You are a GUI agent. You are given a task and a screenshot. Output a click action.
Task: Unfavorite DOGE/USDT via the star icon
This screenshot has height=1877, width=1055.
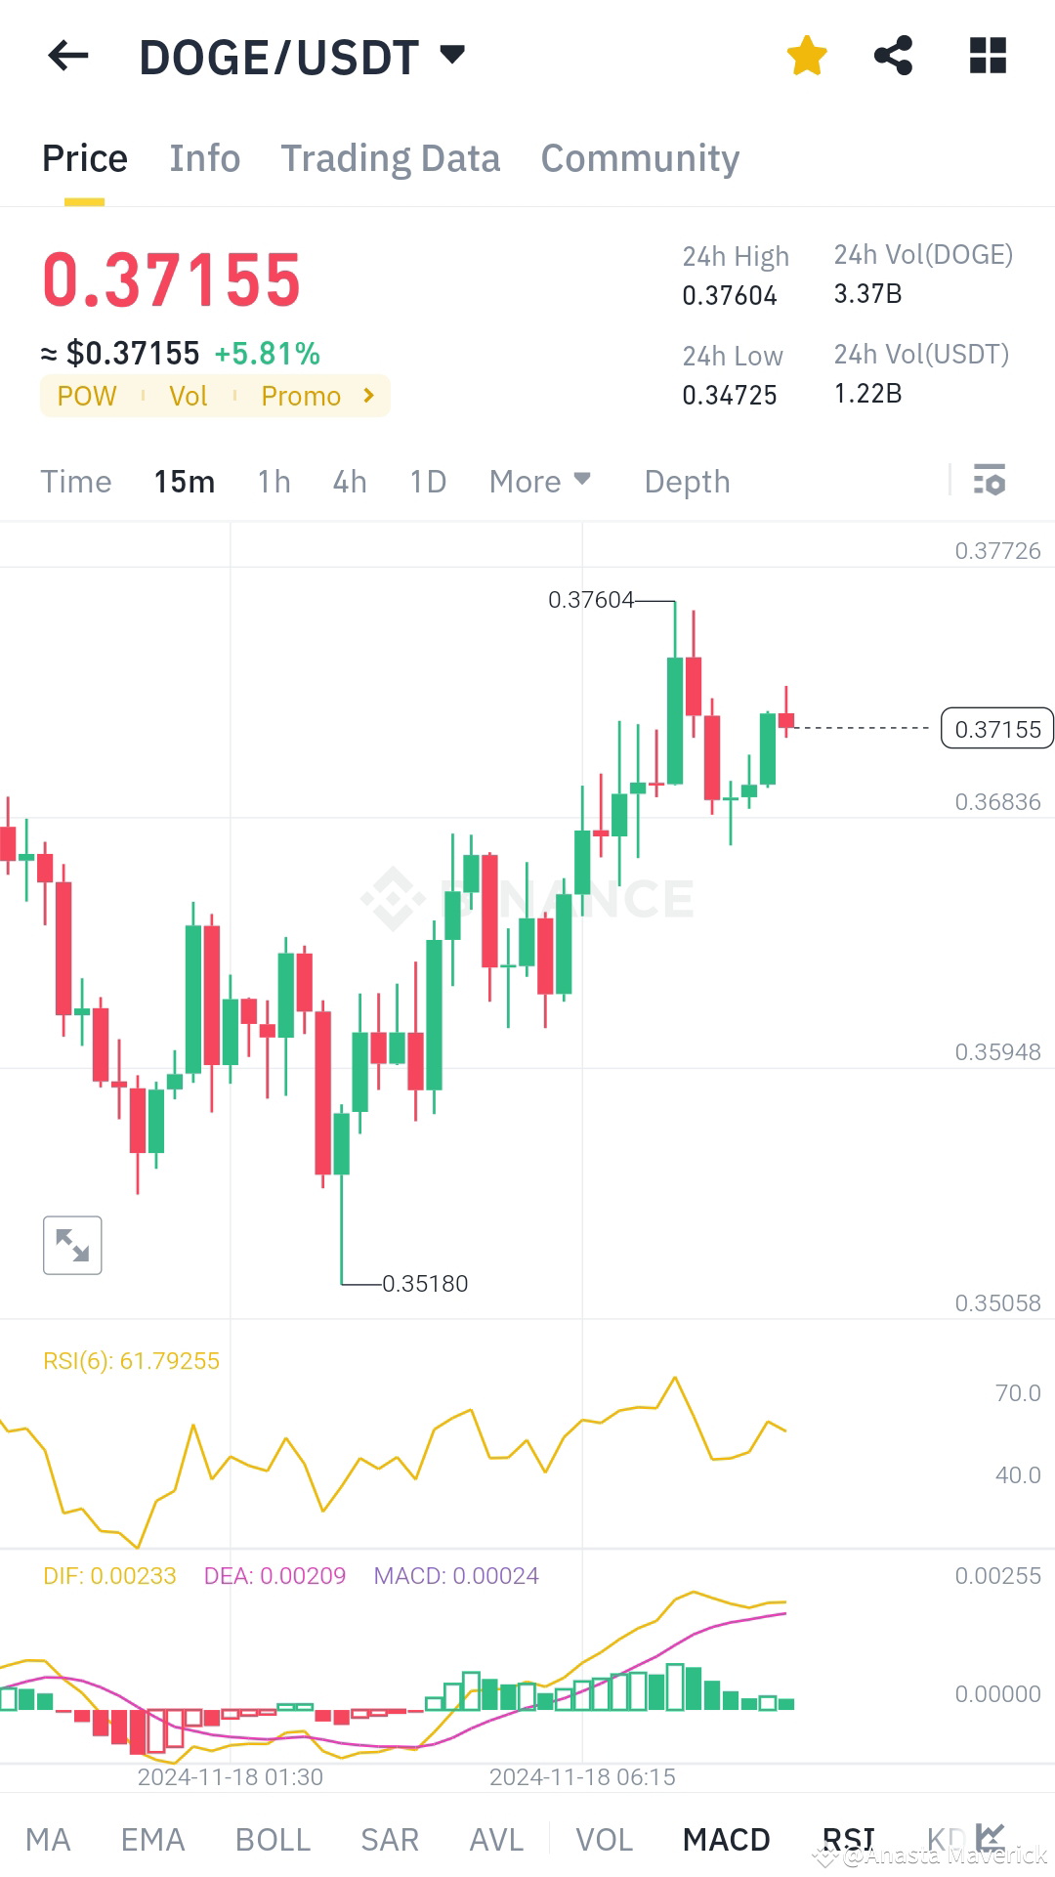pos(807,56)
